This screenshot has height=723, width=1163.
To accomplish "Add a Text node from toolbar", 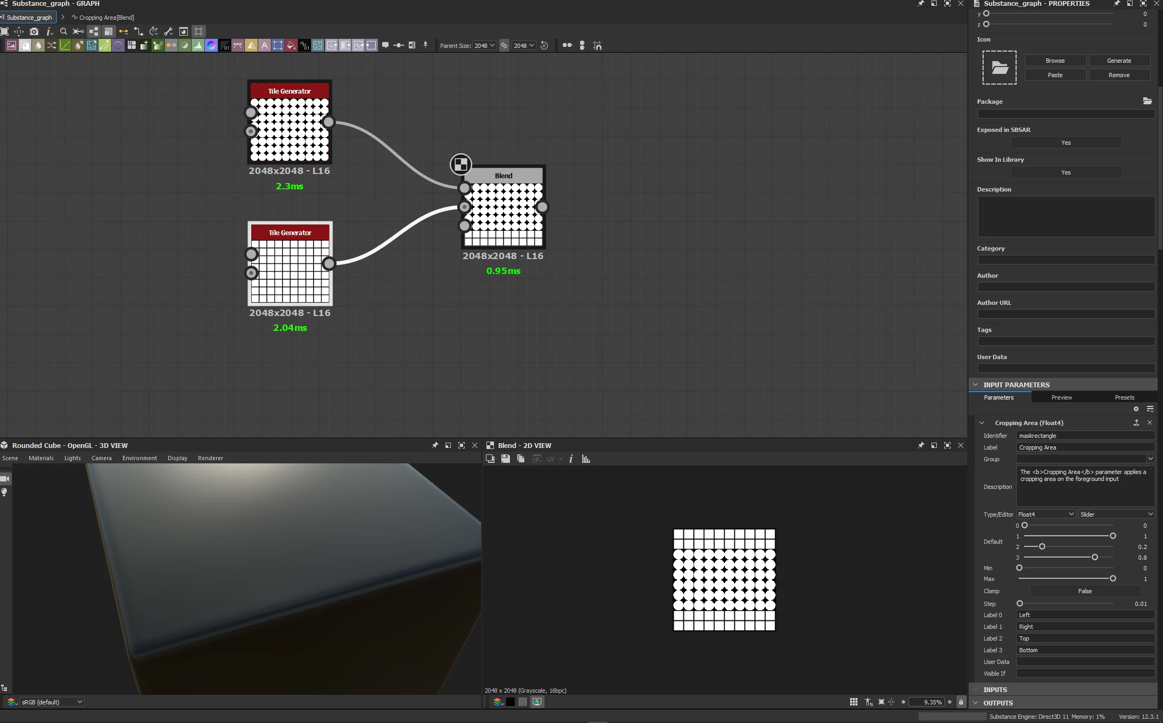I will point(265,46).
